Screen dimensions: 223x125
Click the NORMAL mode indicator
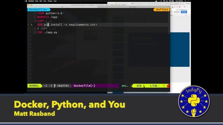(34, 86)
